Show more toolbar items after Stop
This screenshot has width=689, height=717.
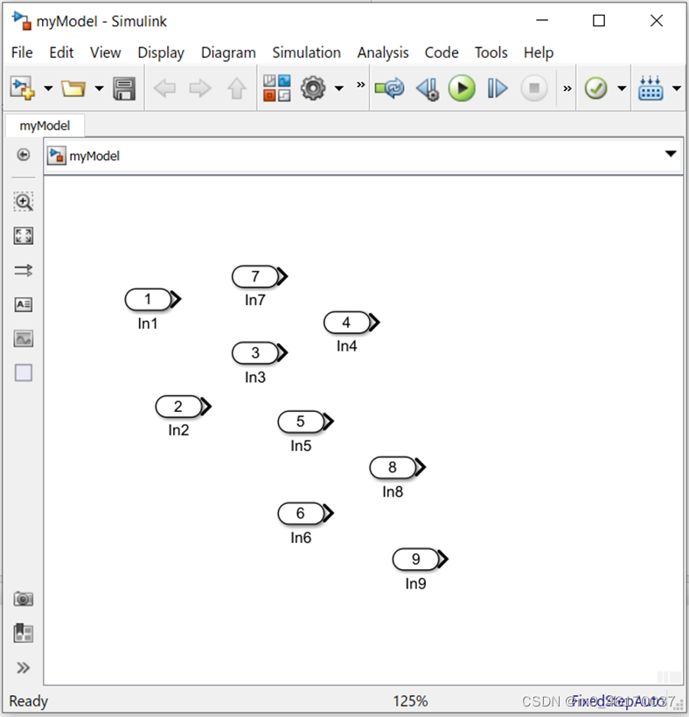[567, 88]
